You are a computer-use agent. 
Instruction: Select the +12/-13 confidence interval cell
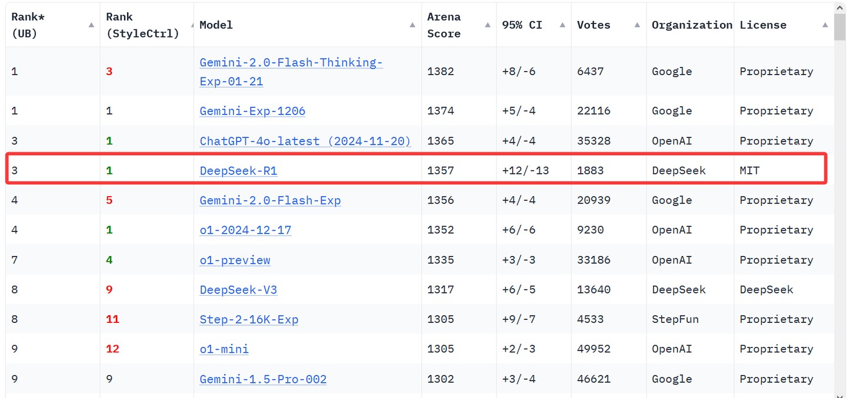(525, 171)
